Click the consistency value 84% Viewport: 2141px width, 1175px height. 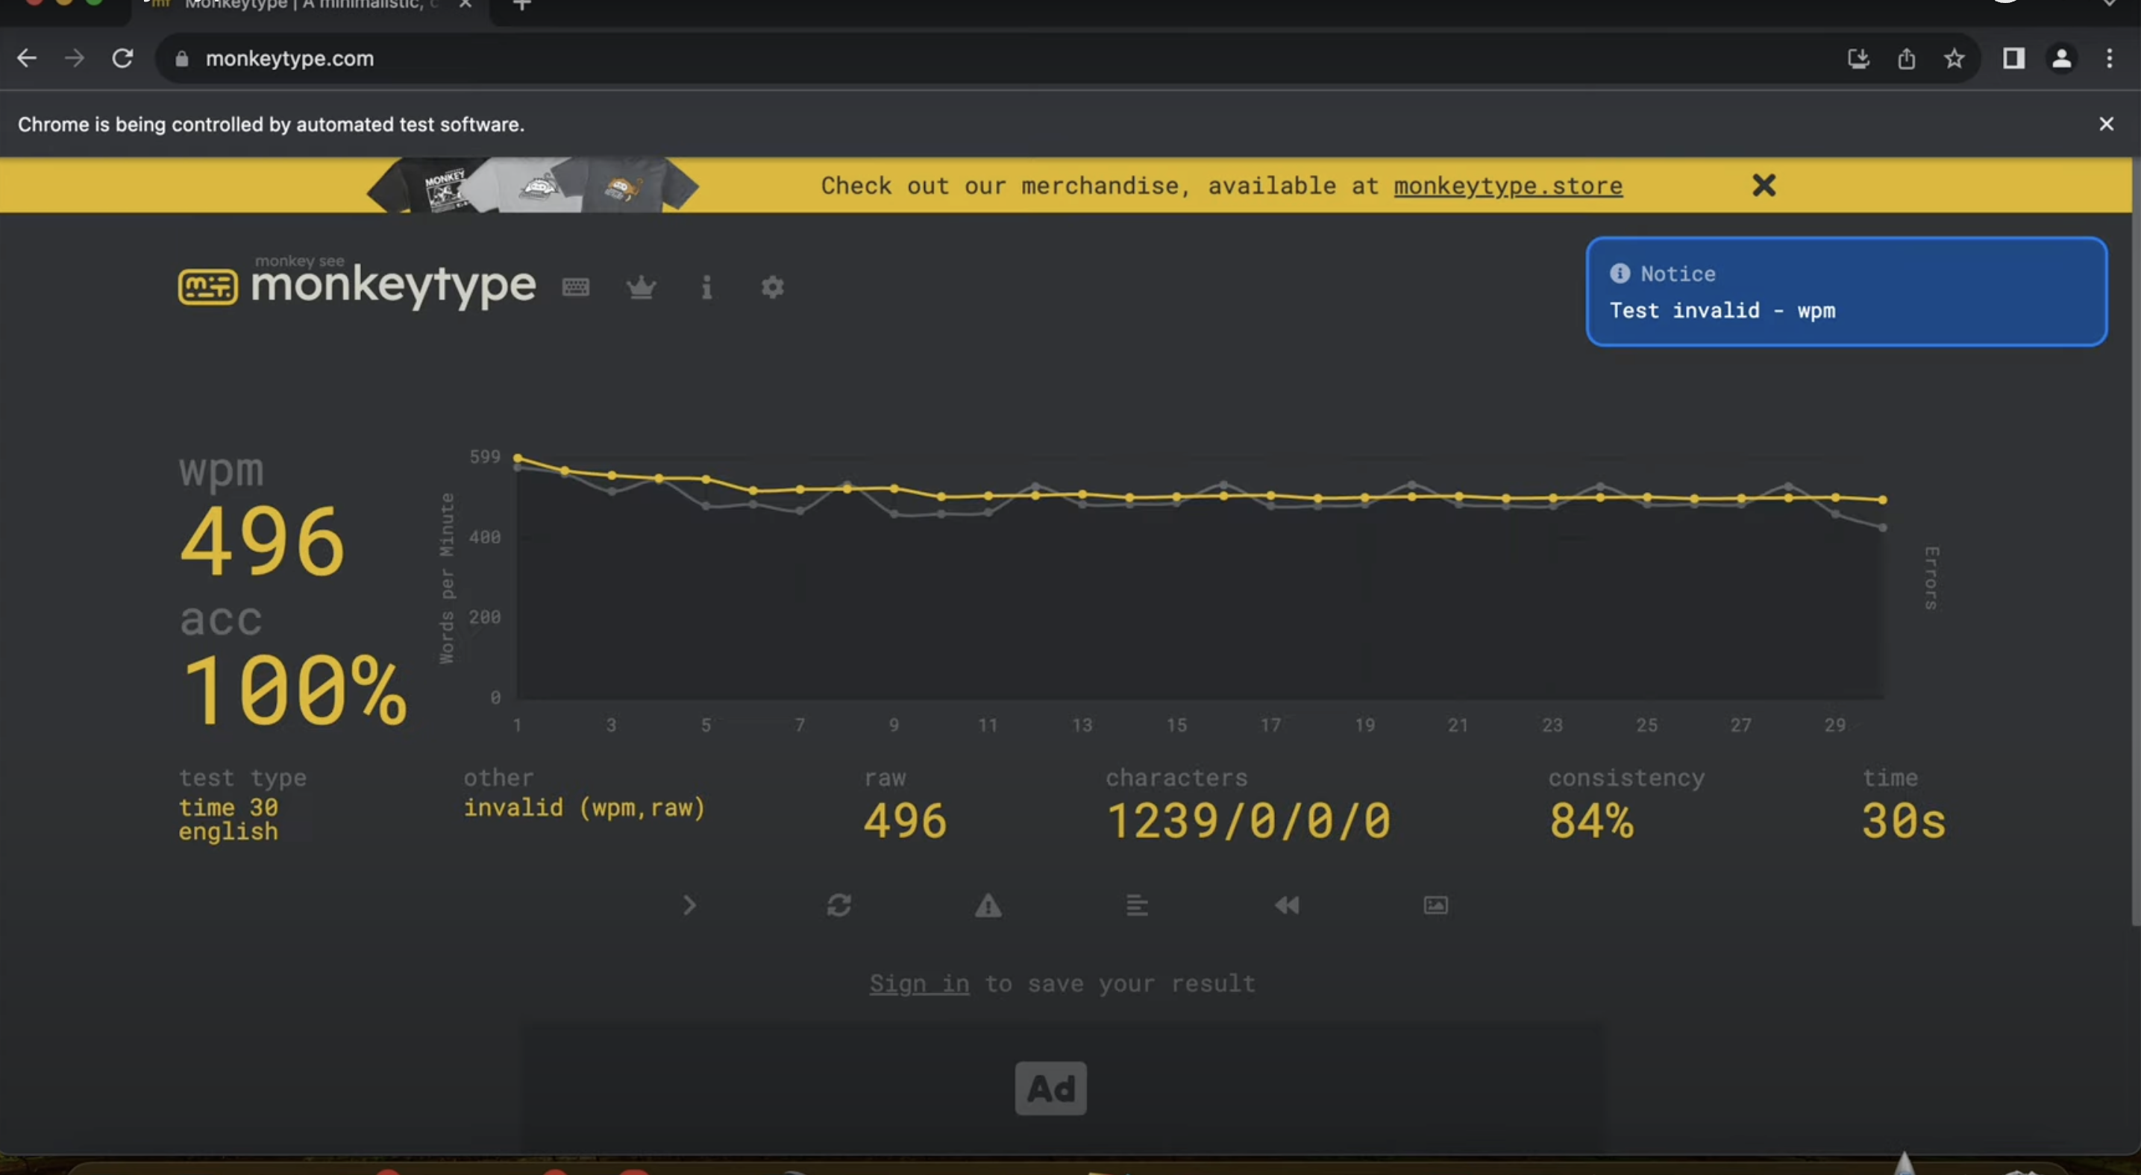tap(1592, 822)
